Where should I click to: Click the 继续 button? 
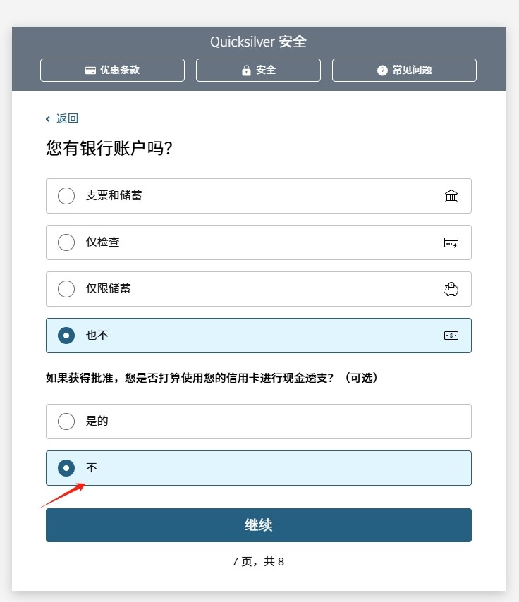click(x=258, y=525)
